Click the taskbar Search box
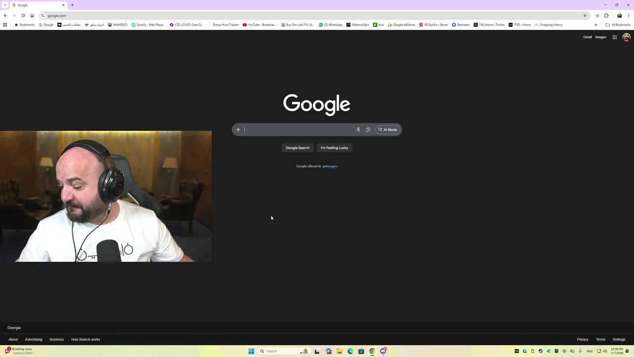Image resolution: width=634 pixels, height=357 pixels. [285, 351]
